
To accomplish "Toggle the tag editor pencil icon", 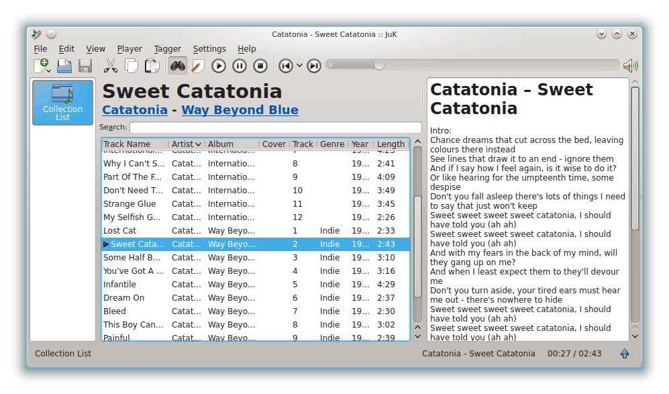I will click(198, 66).
